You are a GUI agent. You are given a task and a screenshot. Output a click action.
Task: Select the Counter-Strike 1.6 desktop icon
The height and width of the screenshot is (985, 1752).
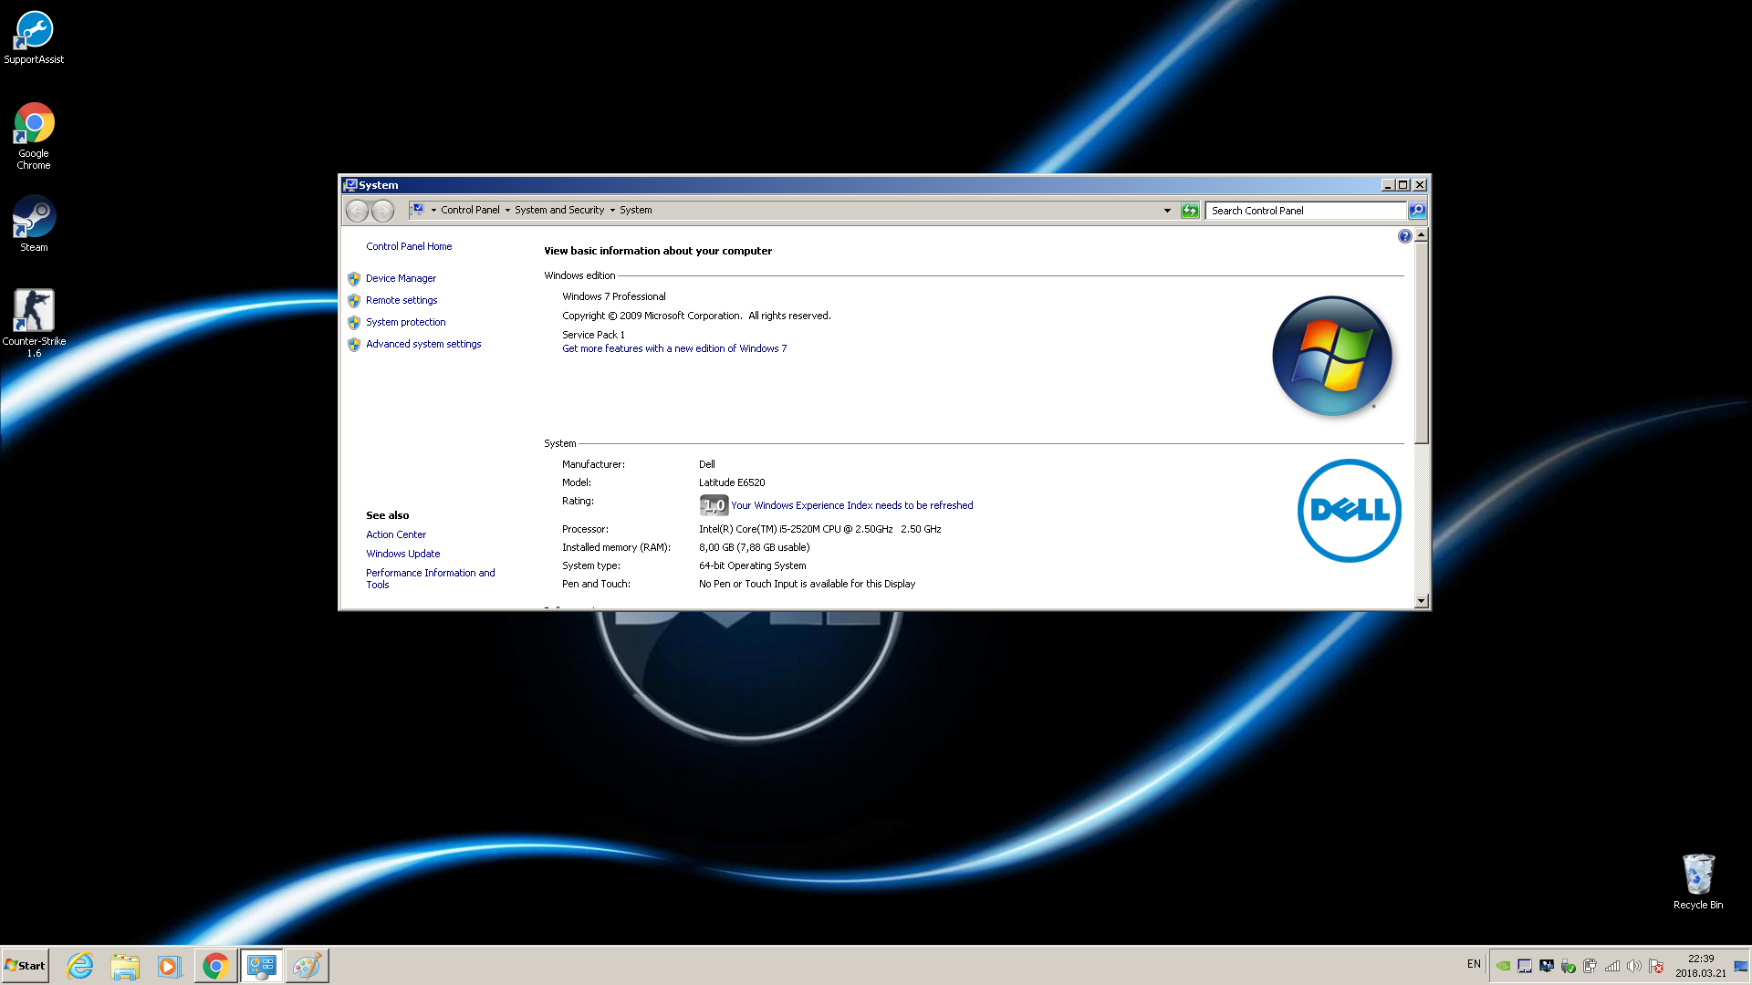(34, 323)
